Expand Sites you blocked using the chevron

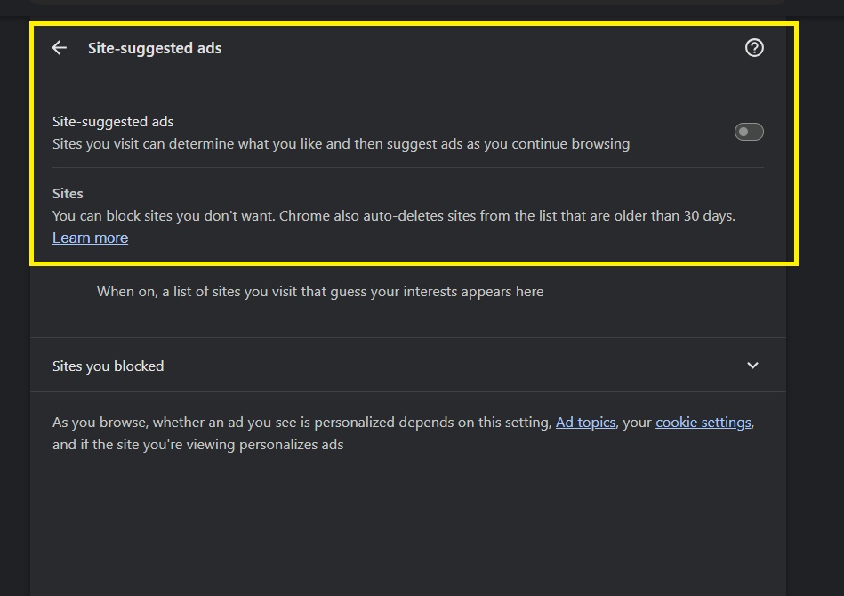click(x=752, y=366)
